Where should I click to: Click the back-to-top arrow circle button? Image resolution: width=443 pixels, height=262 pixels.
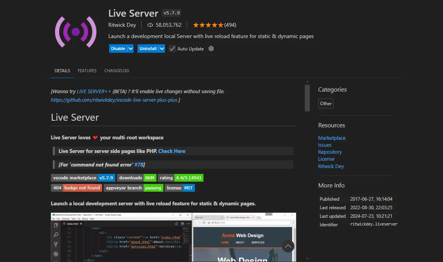coord(288,246)
